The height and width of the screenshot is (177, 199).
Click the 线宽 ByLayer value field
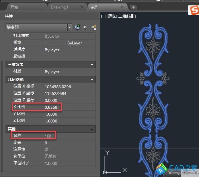pos(69,43)
